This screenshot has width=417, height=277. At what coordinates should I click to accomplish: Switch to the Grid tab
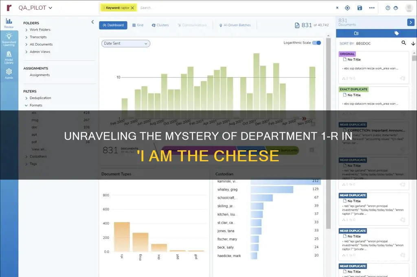pyautogui.click(x=137, y=25)
